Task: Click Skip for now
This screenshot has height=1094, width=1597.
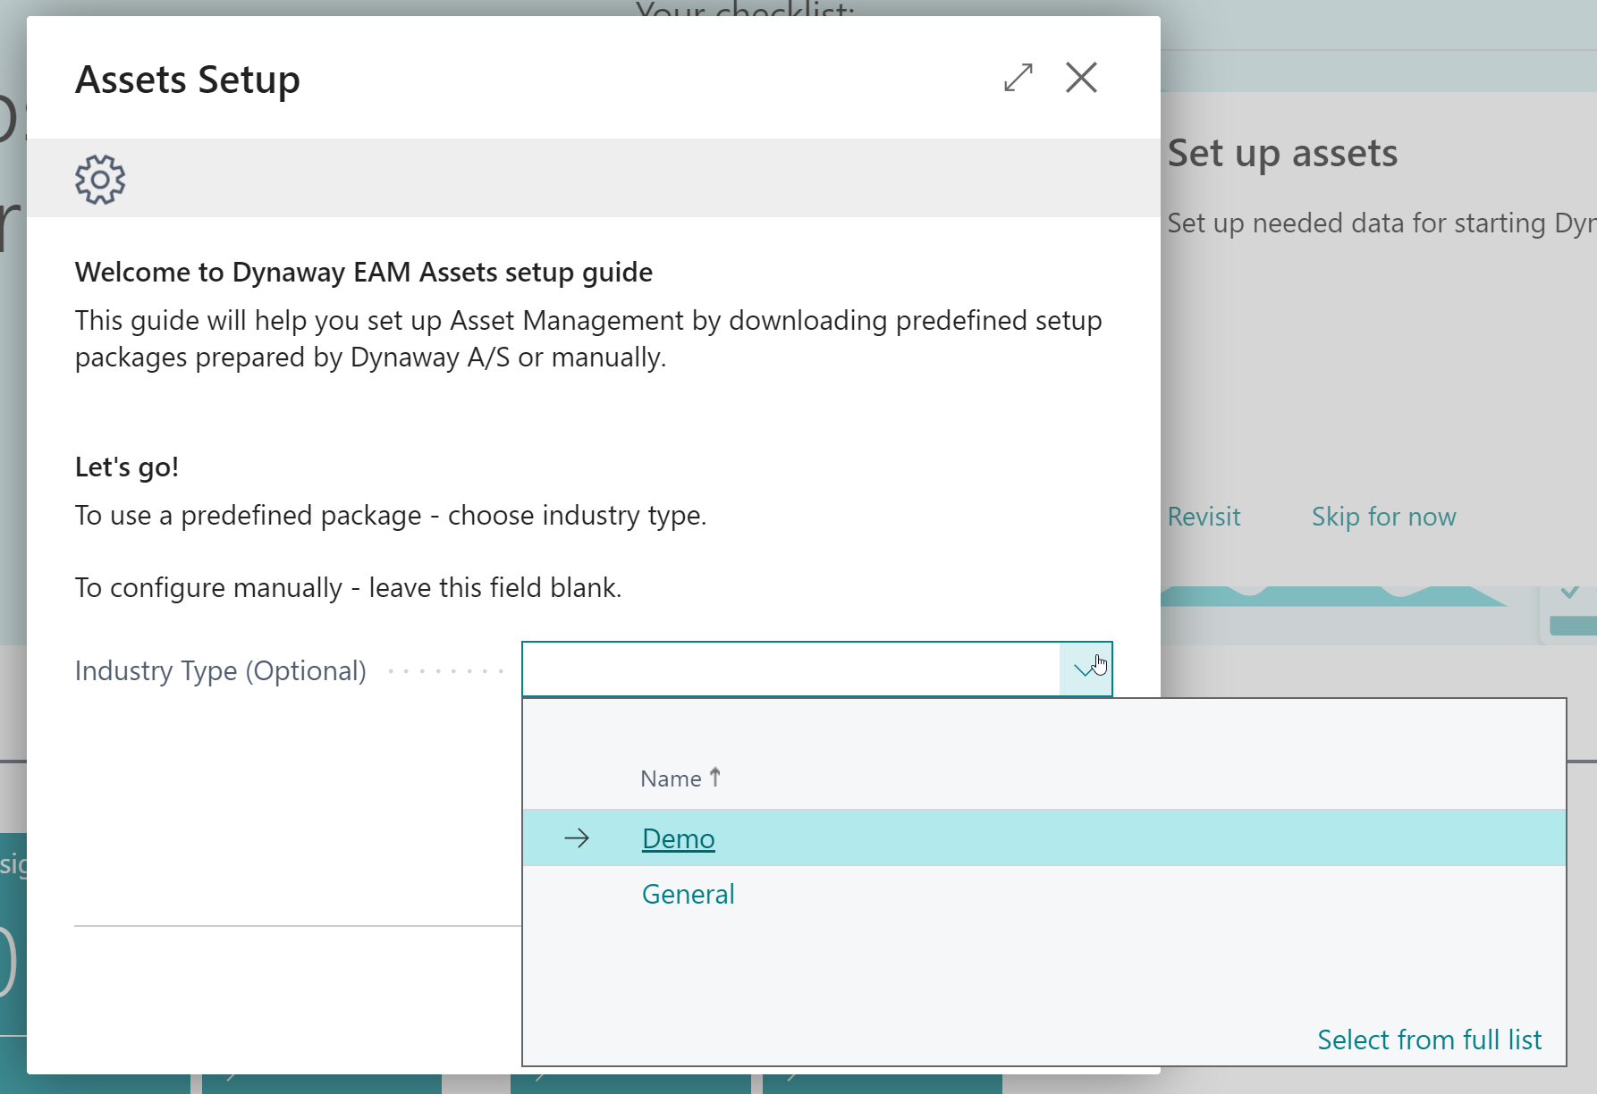Action: (x=1383, y=517)
